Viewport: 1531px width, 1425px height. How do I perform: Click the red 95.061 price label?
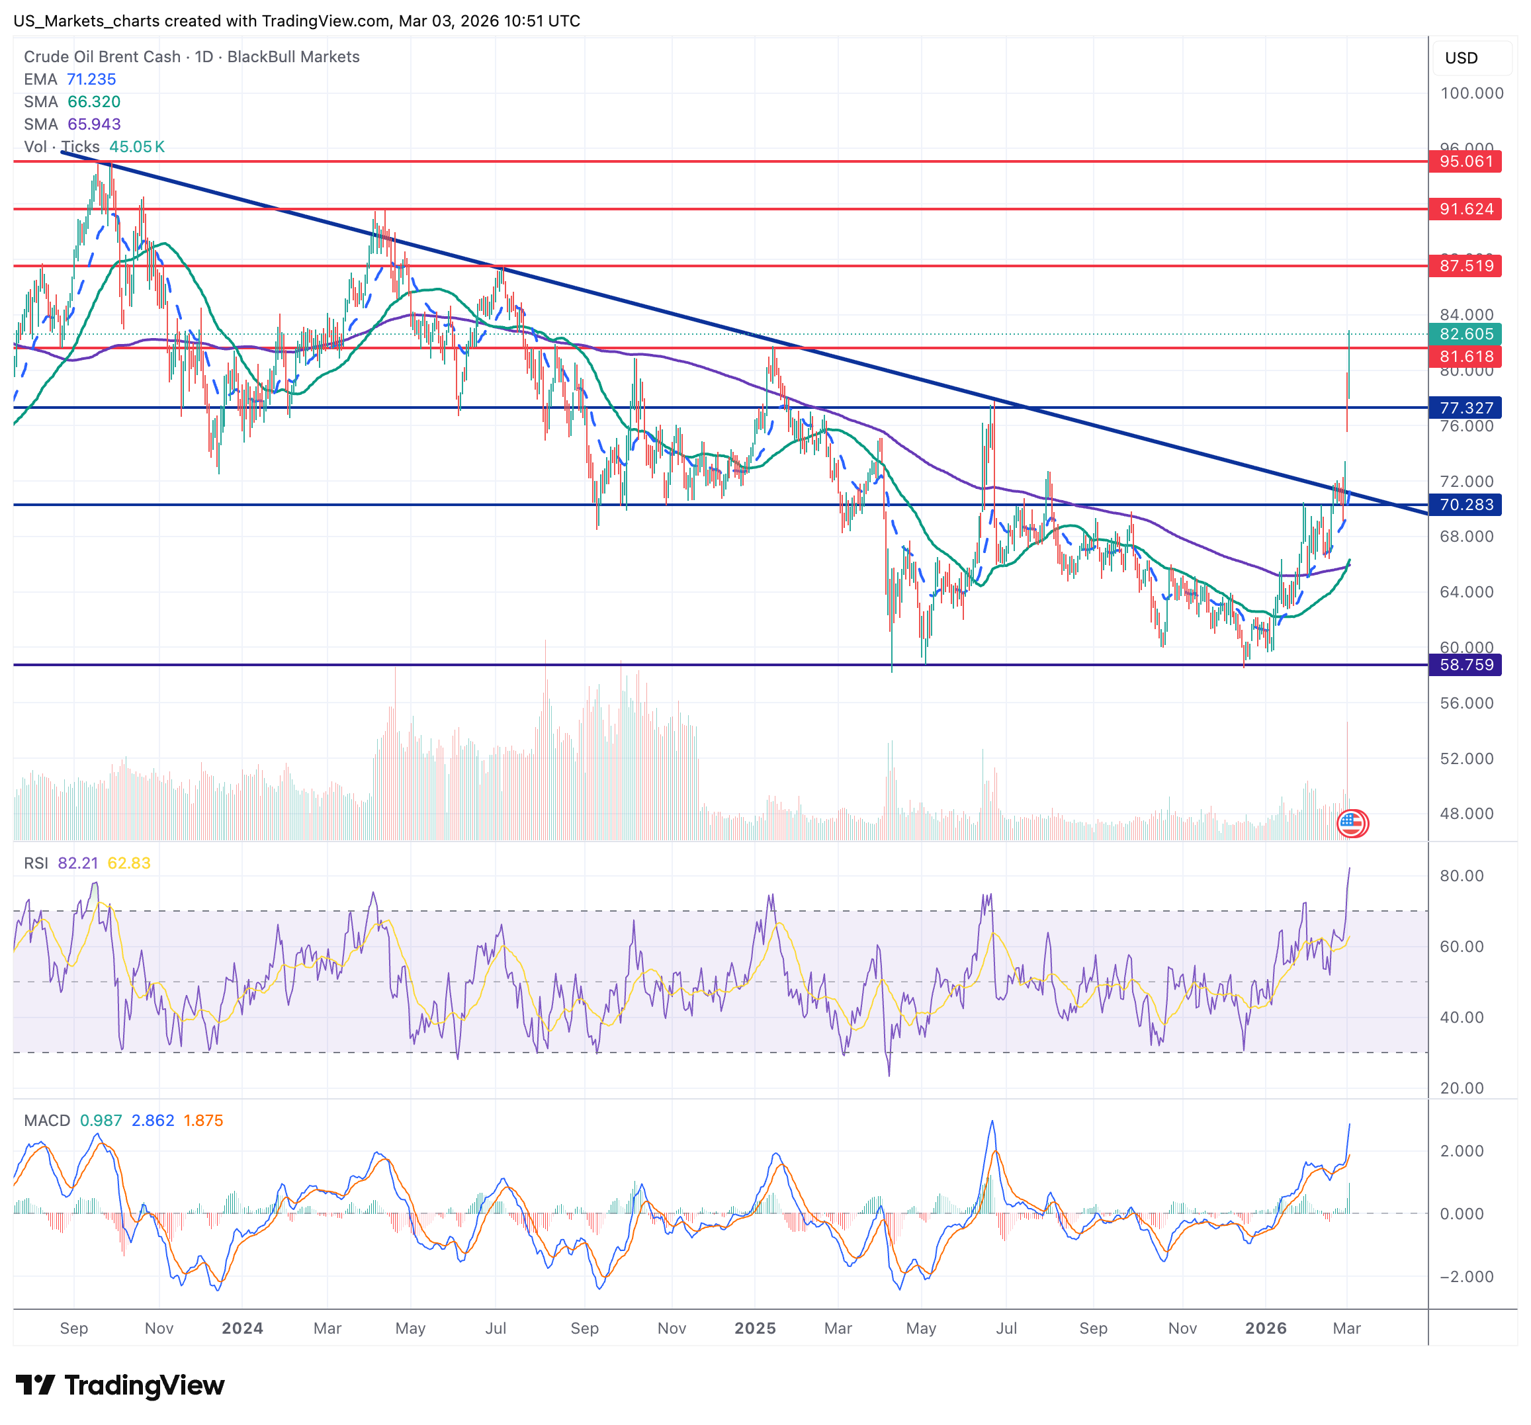(x=1465, y=161)
